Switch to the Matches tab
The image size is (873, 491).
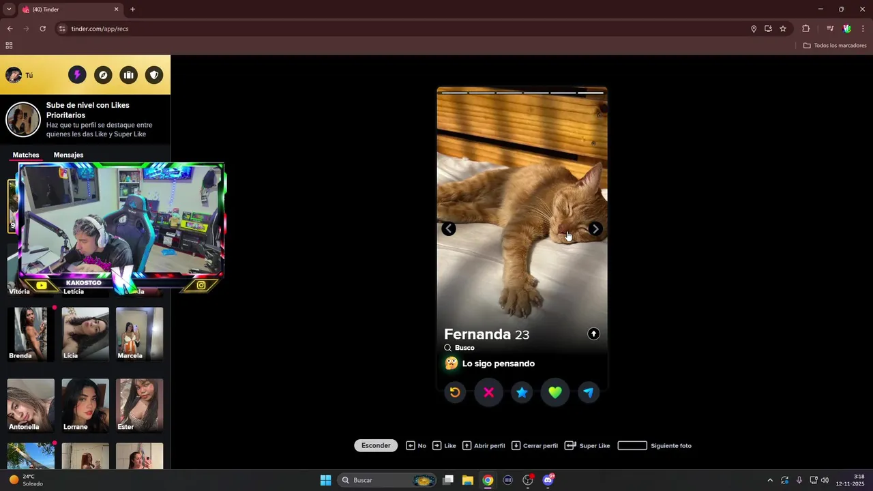coord(26,155)
